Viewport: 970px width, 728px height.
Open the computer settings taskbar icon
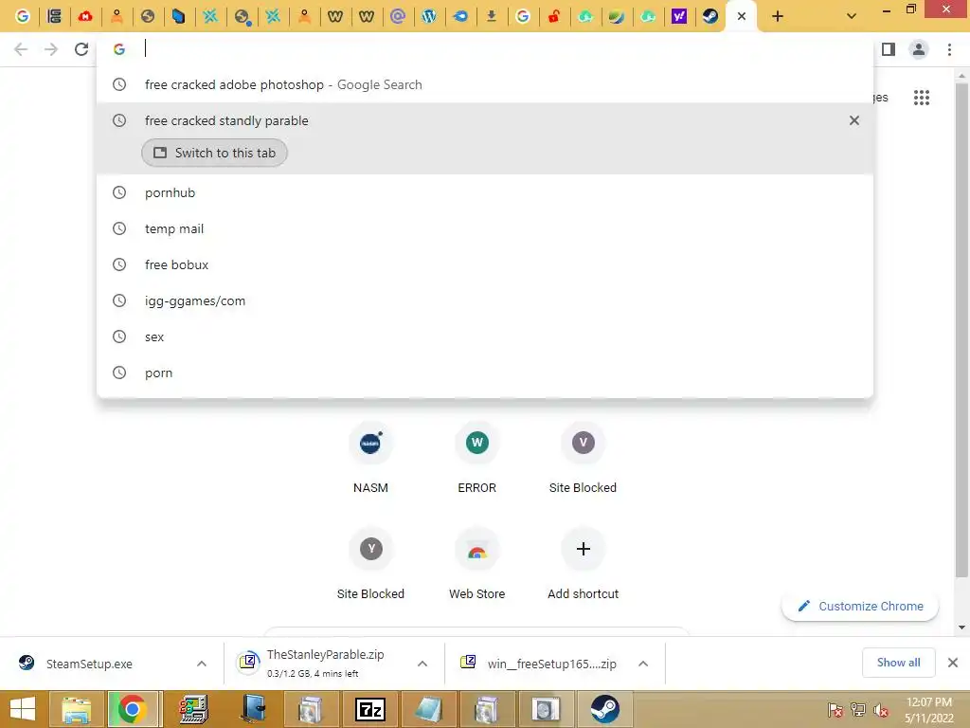click(x=193, y=709)
